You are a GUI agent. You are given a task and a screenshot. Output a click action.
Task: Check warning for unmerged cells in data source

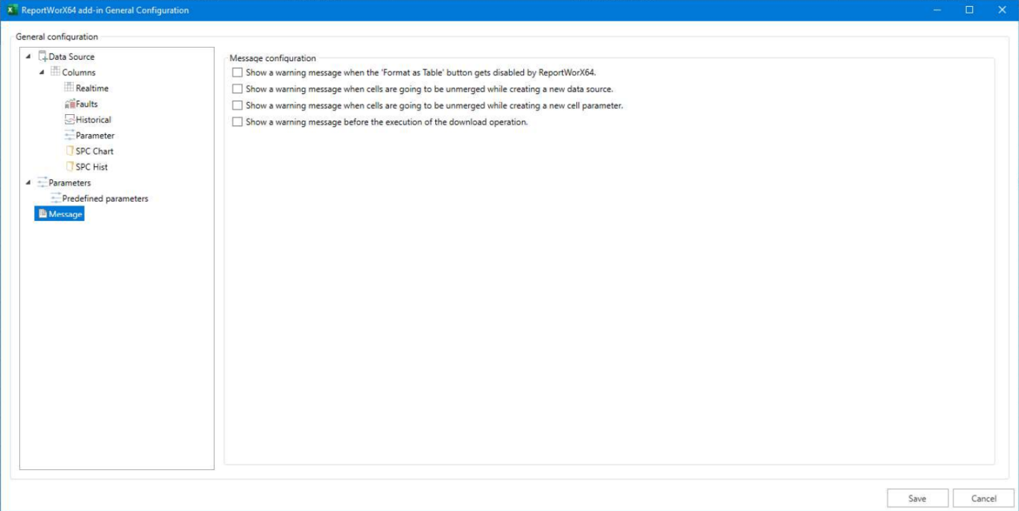click(238, 89)
